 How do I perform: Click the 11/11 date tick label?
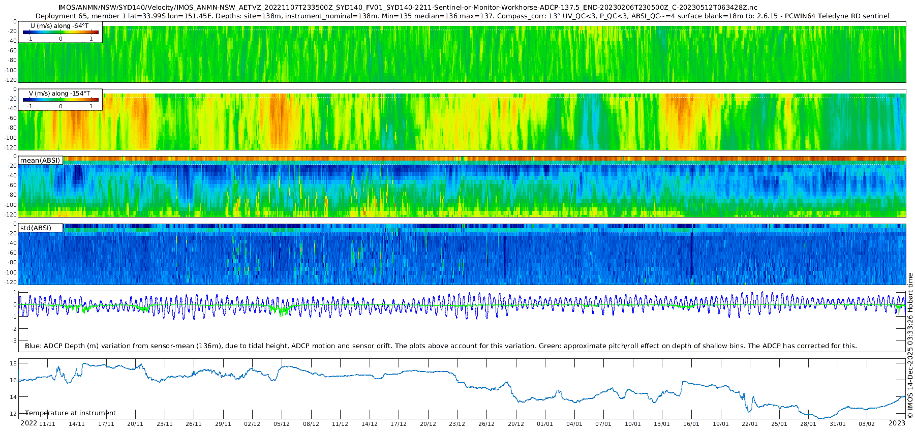tap(47, 424)
